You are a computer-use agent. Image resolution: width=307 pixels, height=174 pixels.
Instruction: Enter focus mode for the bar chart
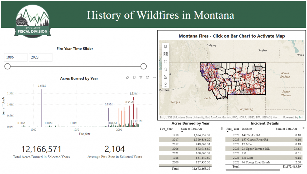(x=148, y=78)
